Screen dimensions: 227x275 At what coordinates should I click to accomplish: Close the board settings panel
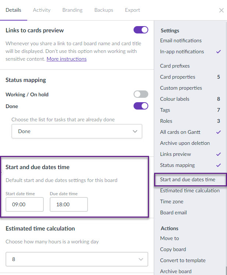click(221, 10)
